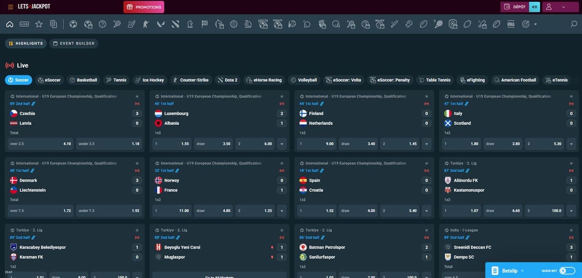Select the basketball sport icon

[x=102, y=24]
